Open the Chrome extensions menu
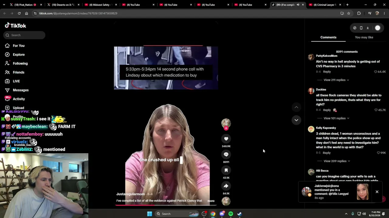Screen dimensions: 389x218 pyautogui.click(x=359, y=13)
